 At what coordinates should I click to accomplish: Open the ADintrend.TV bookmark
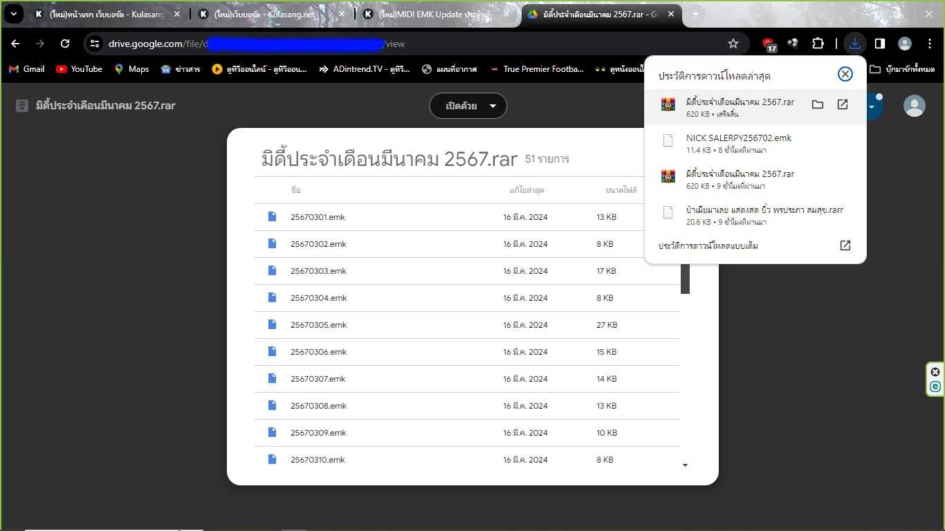tap(364, 69)
